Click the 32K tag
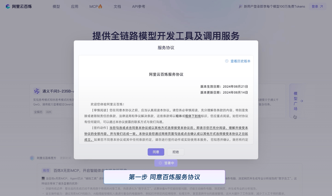 click(49, 112)
